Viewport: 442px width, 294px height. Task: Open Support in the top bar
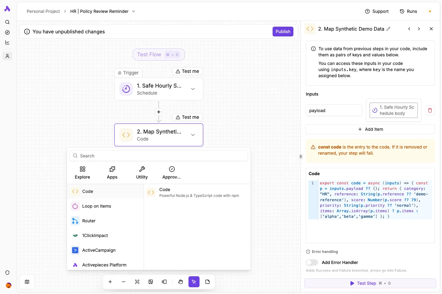tap(377, 11)
